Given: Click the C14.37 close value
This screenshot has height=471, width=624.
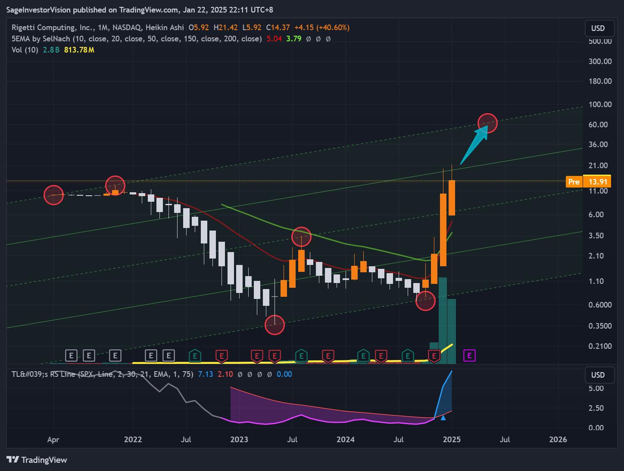Looking at the screenshot, I should point(278,28).
